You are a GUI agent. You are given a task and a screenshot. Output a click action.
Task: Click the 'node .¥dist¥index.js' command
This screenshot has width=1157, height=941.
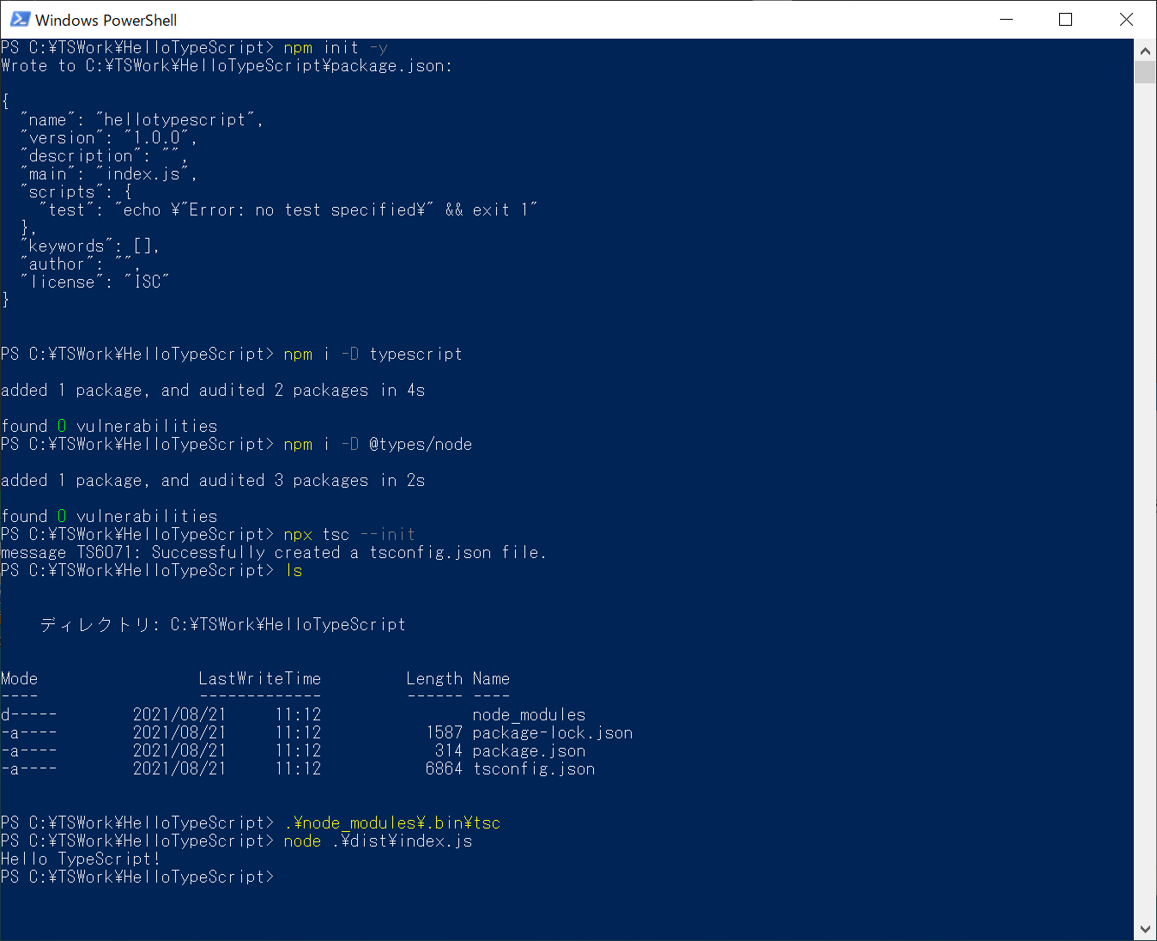click(378, 841)
